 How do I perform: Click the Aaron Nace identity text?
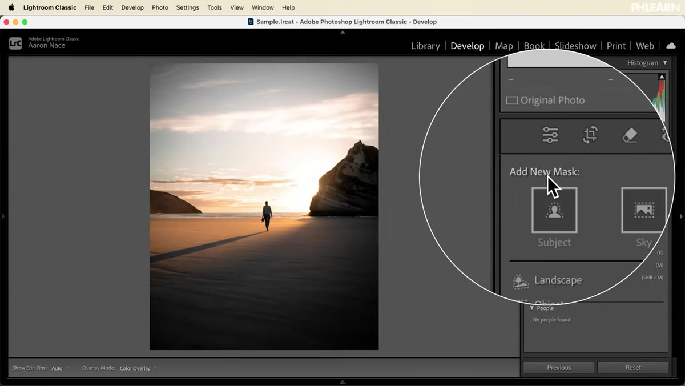pyautogui.click(x=47, y=46)
